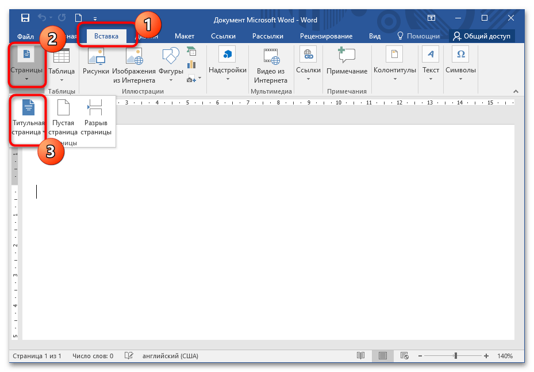534x372 pixels.
Task: Zoom in with the plus button
Action: click(x=486, y=356)
